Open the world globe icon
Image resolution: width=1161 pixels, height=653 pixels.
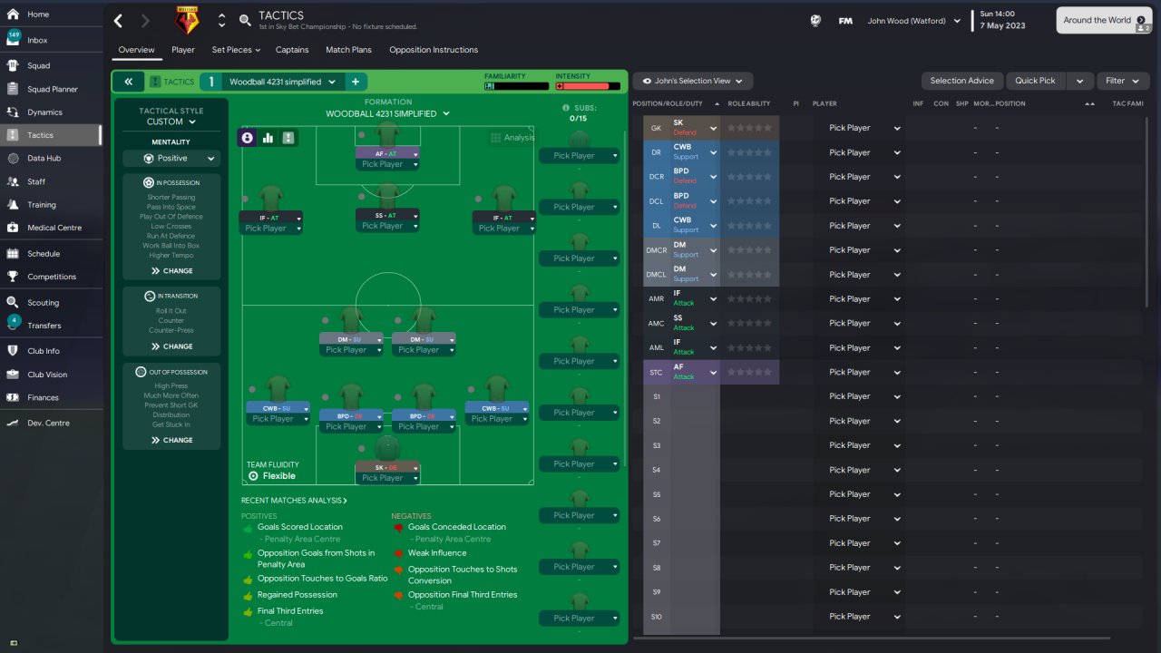click(x=815, y=20)
